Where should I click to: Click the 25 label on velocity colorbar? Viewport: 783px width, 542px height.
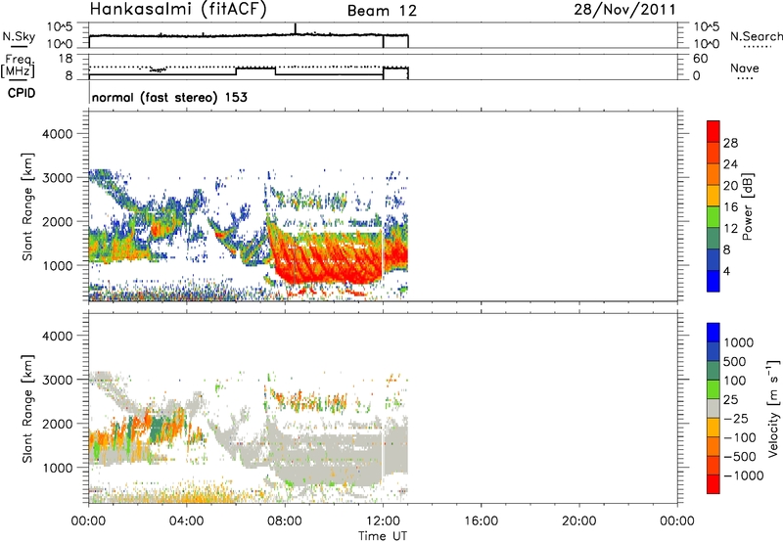click(730, 400)
